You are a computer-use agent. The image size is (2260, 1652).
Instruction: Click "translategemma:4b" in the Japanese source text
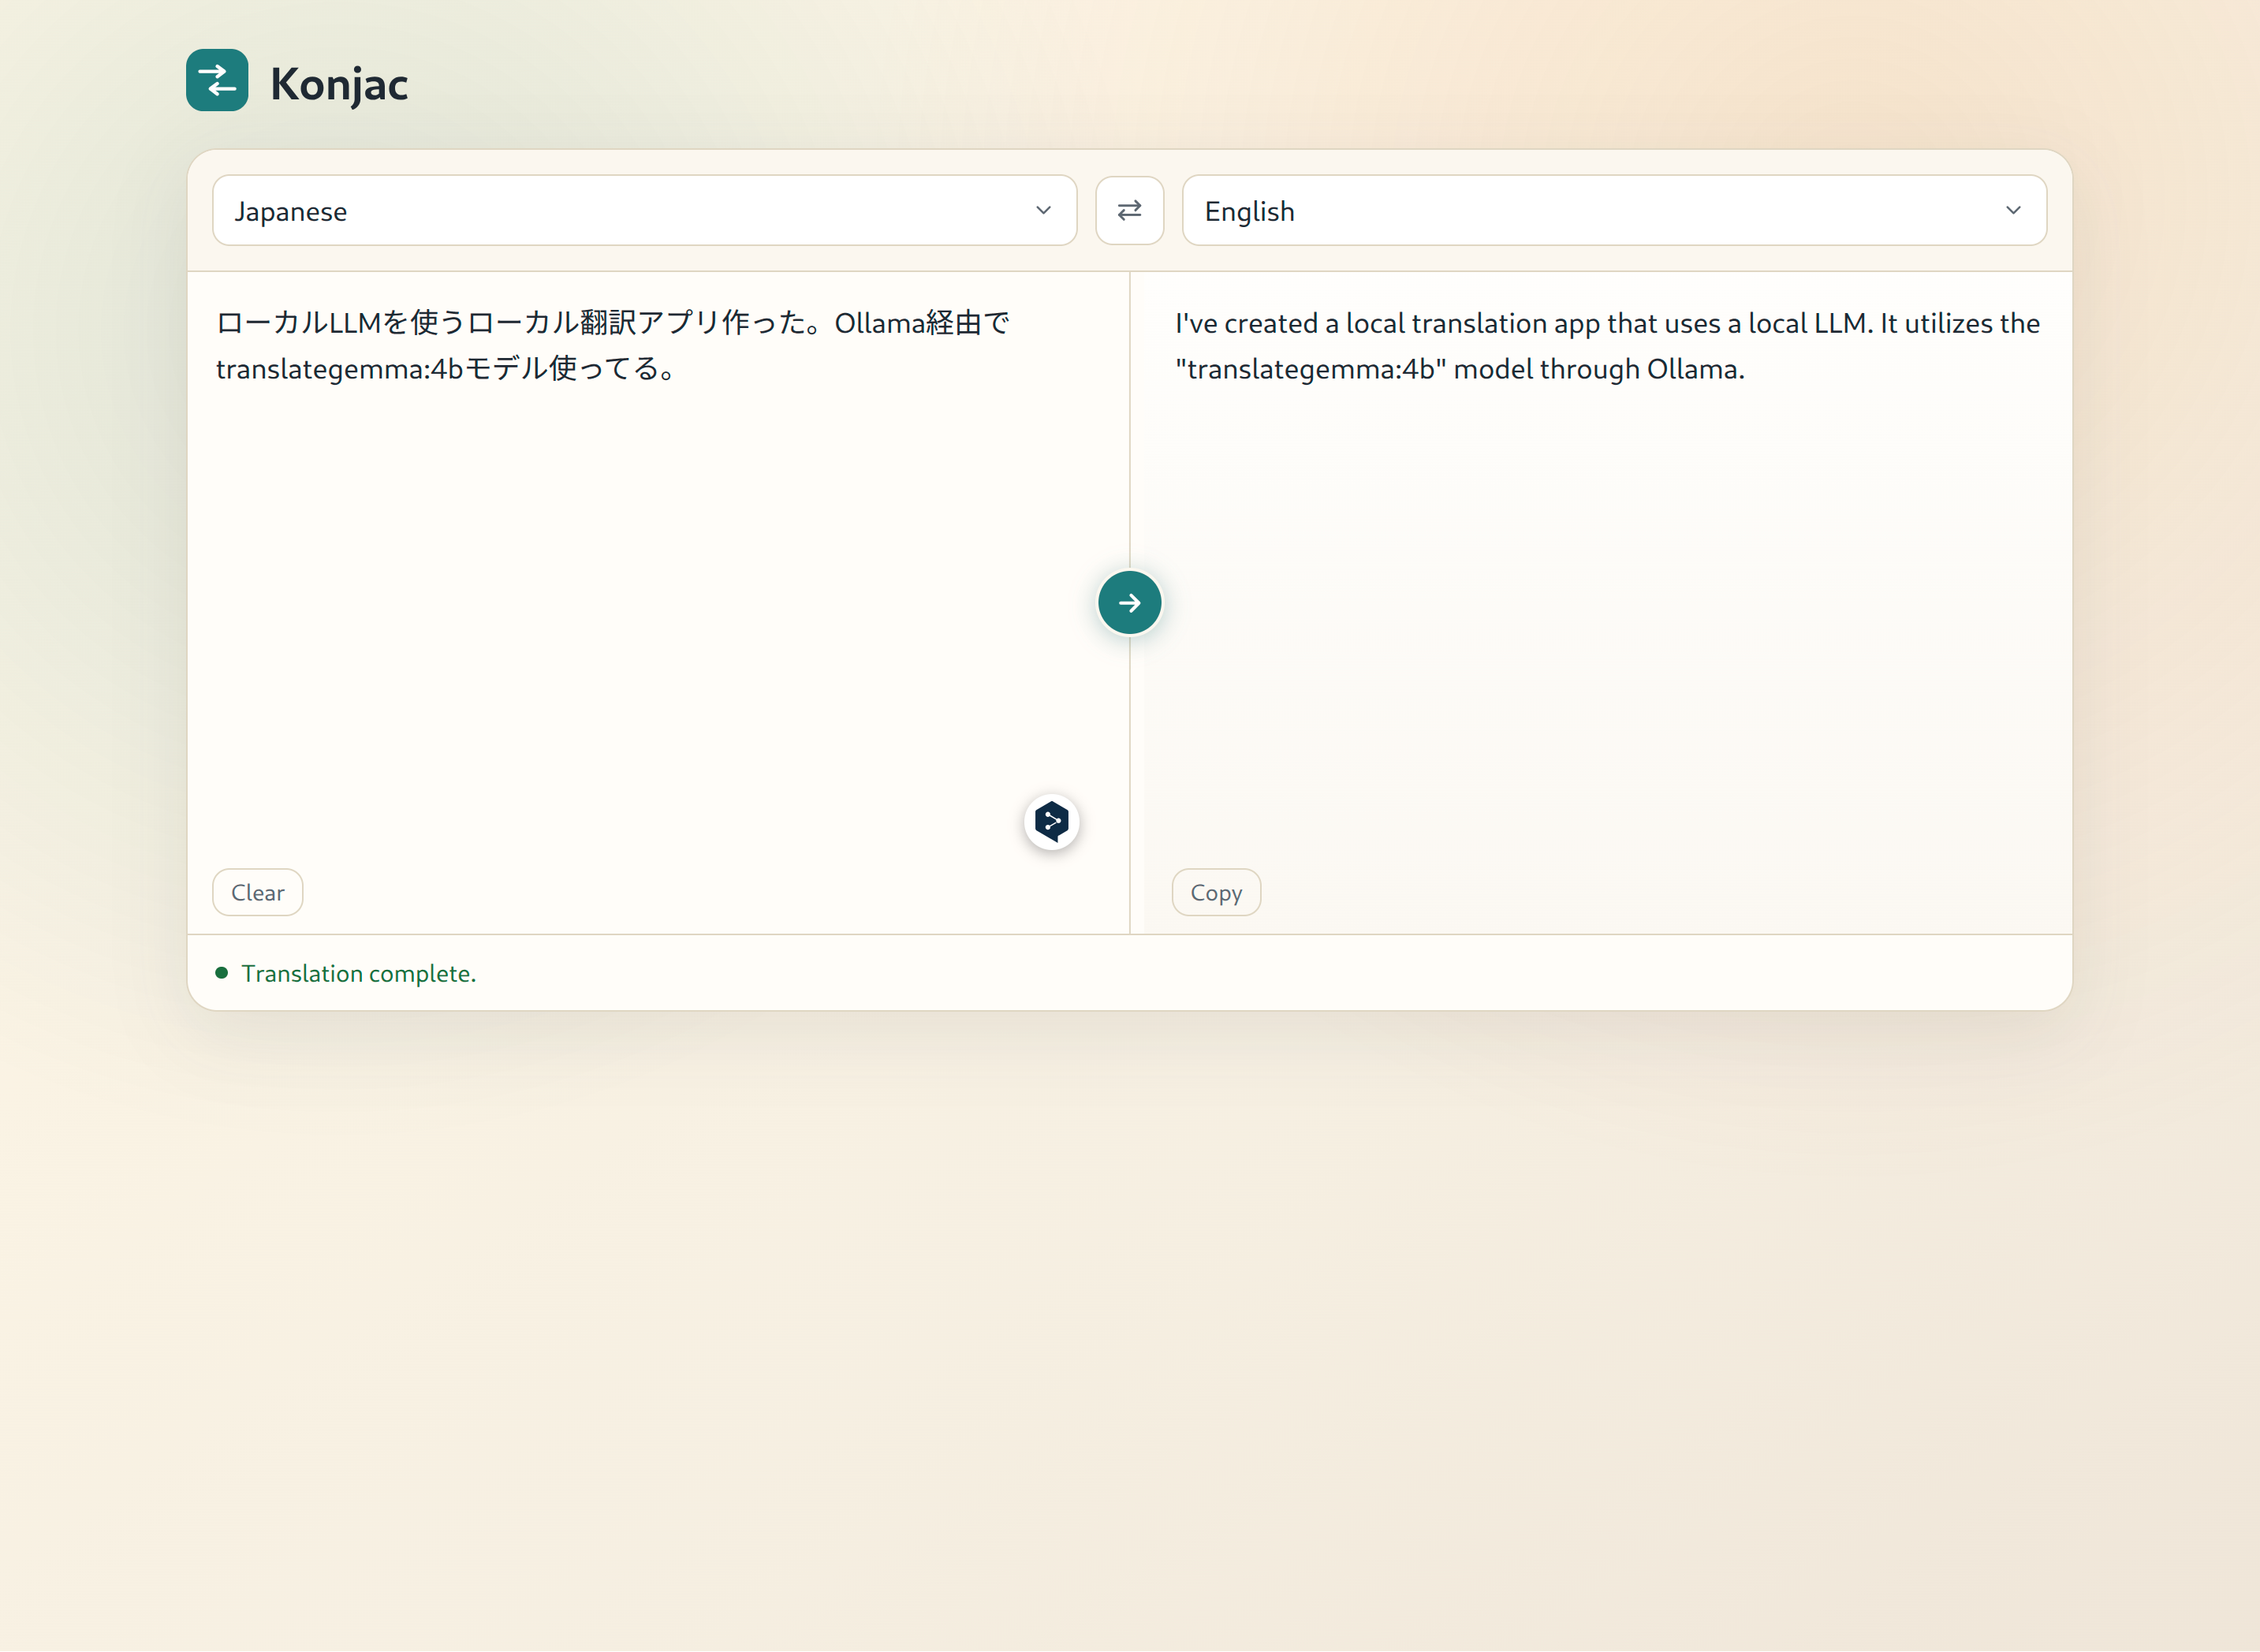[339, 369]
